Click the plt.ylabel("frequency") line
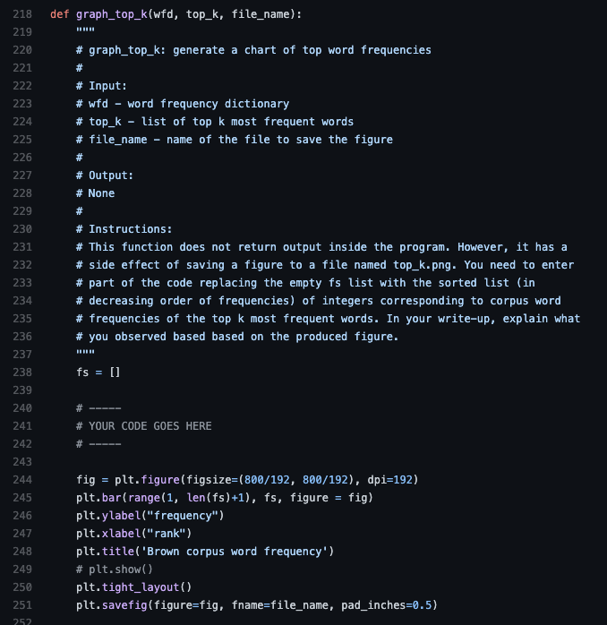The width and height of the screenshot is (607, 625). [150, 516]
